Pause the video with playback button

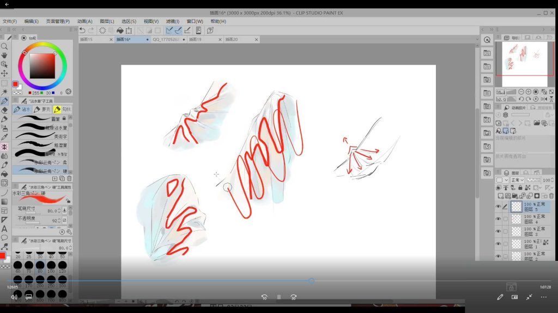[x=278, y=297]
